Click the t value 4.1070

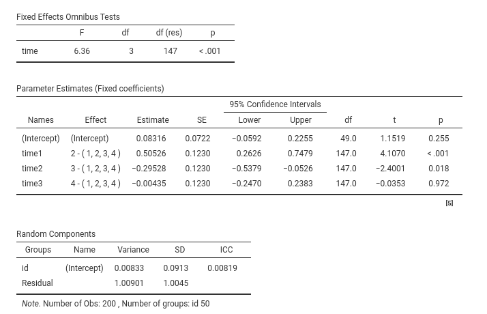tap(393, 154)
